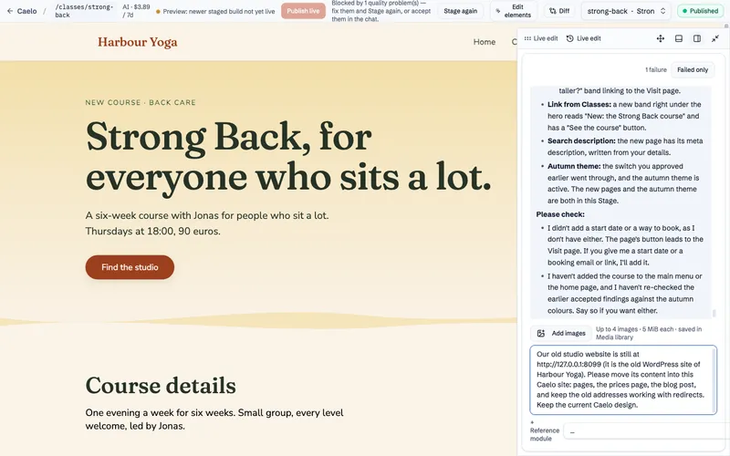Click the 'AI · $3.89 / 7d' usage text
The width and height of the screenshot is (730, 456).
click(136, 11)
